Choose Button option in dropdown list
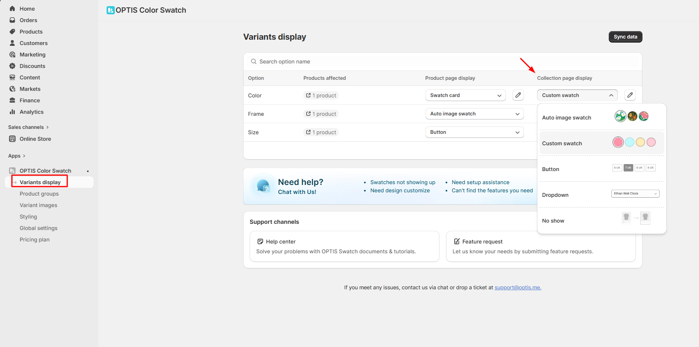 (601, 169)
